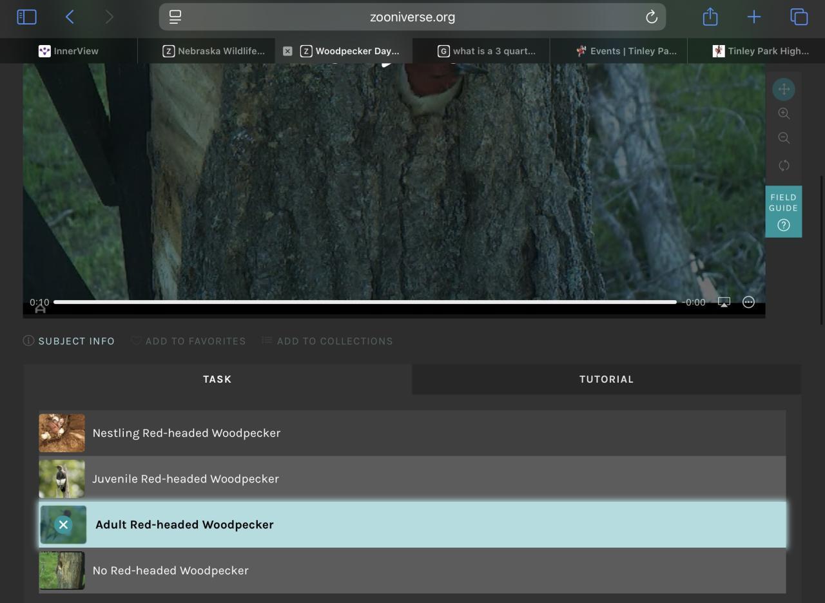Click Add to Collections
This screenshot has height=603, width=825.
[327, 341]
